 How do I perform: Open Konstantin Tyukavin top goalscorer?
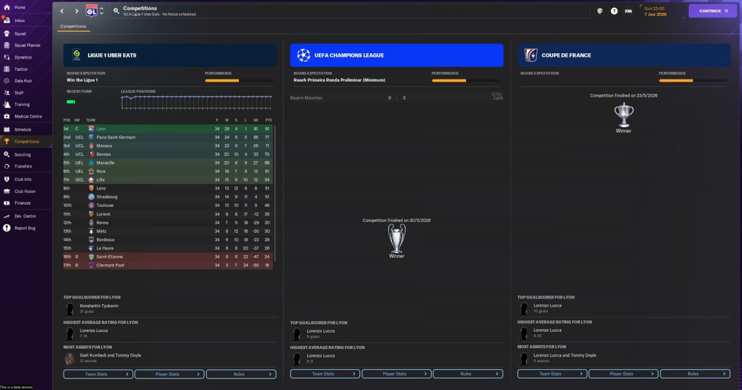pyautogui.click(x=99, y=305)
